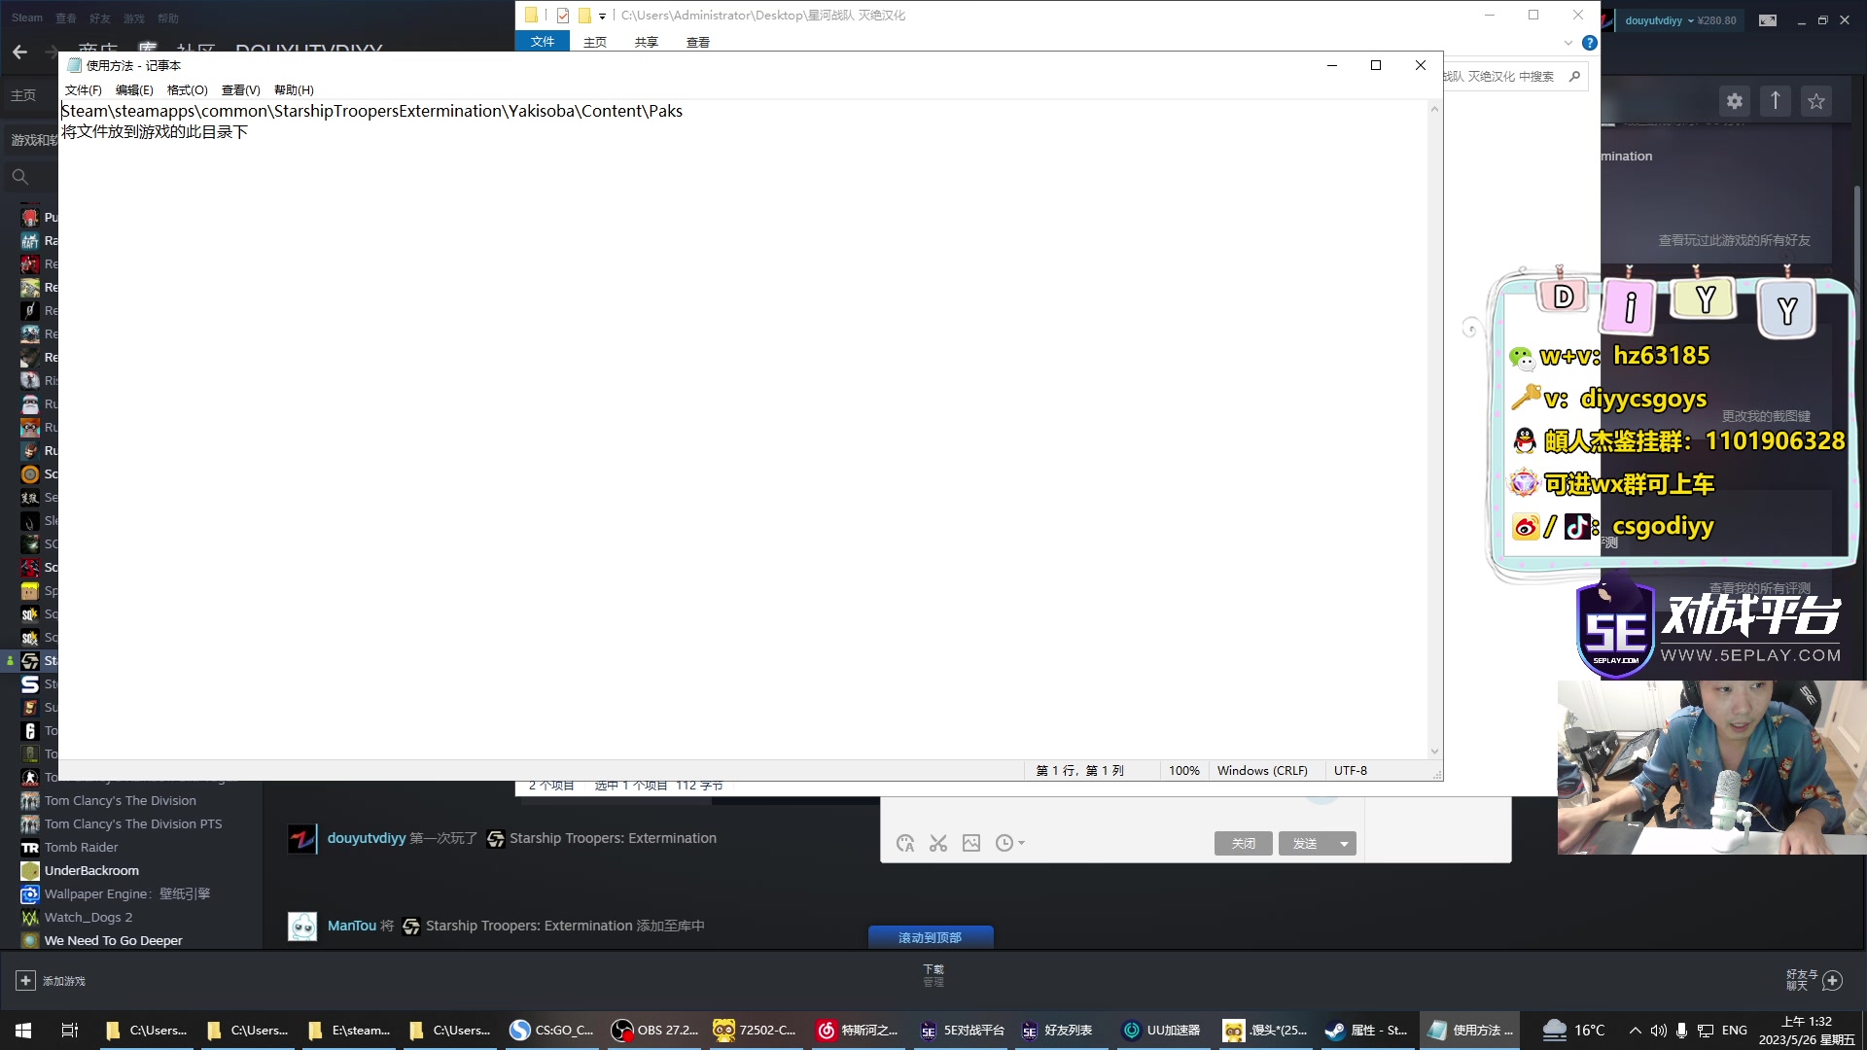
Task: Switch to OBS 27.2 on taskbar
Action: click(655, 1031)
